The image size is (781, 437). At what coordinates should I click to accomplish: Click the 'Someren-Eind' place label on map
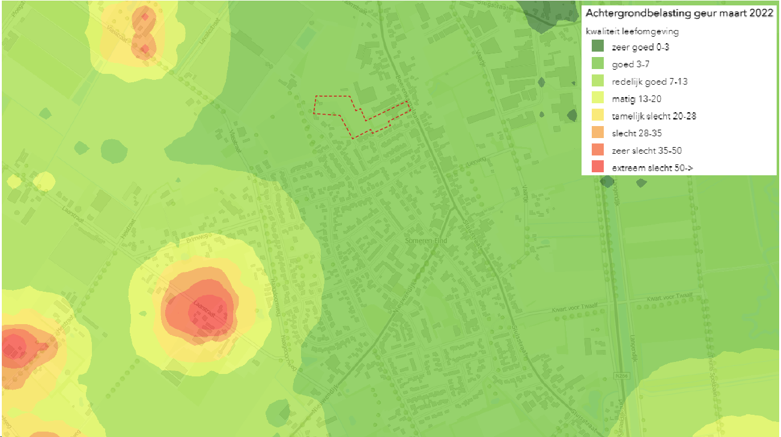(427, 240)
